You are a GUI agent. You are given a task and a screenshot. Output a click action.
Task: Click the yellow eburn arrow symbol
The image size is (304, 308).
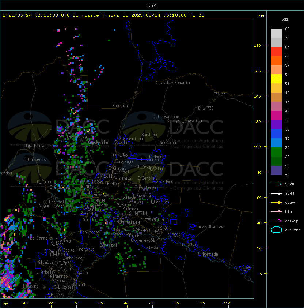(x=276, y=203)
